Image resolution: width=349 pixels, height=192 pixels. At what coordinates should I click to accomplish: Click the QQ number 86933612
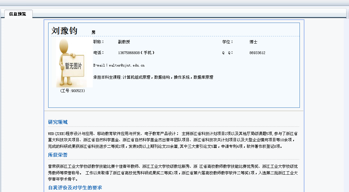(257, 53)
